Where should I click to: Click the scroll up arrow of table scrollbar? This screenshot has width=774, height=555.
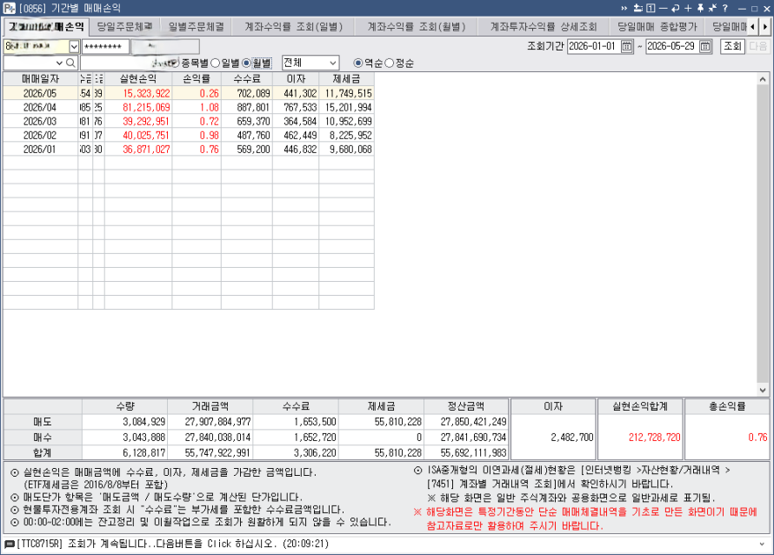pyautogui.click(x=763, y=79)
